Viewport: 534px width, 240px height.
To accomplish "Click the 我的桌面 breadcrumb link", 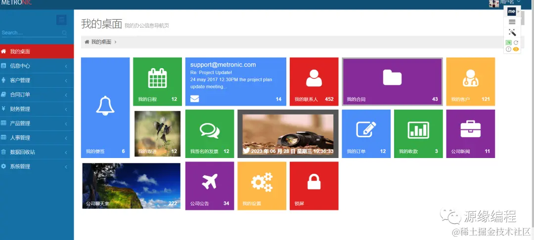I will tap(101, 42).
